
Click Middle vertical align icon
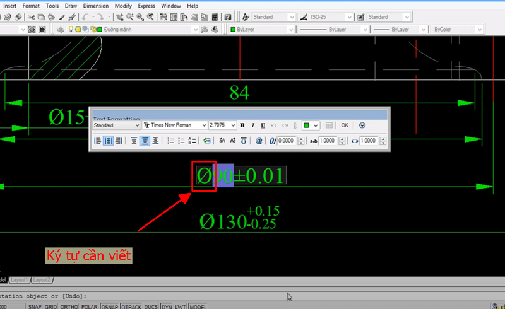[x=145, y=141]
